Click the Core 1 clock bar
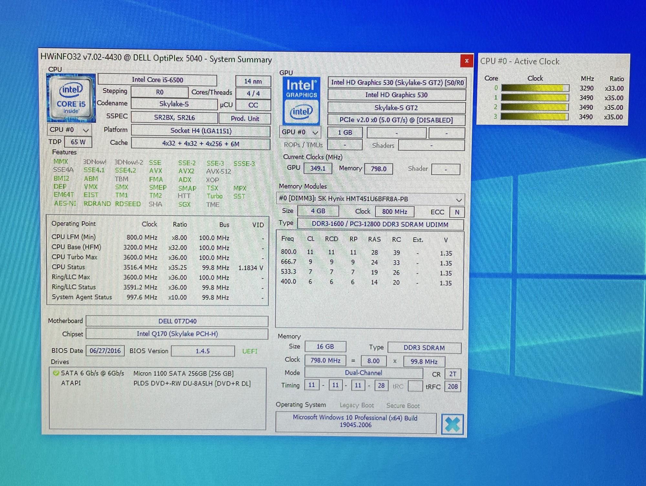646x486 pixels. tap(535, 98)
